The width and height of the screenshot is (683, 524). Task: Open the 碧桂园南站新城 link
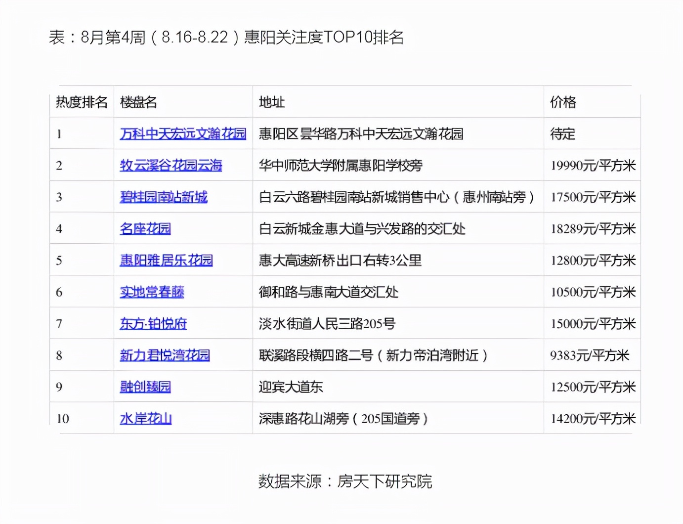click(163, 197)
